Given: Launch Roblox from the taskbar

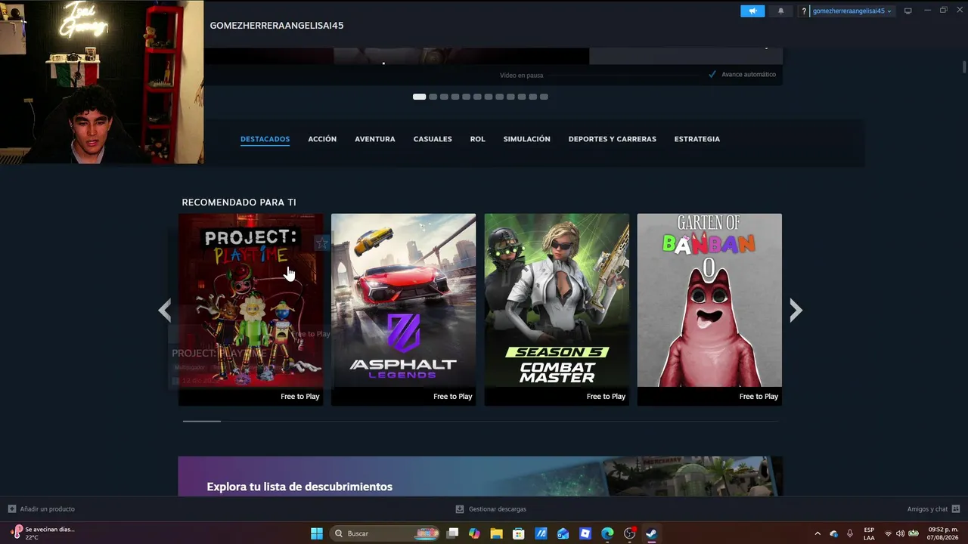Looking at the screenshot, I should pos(585,533).
